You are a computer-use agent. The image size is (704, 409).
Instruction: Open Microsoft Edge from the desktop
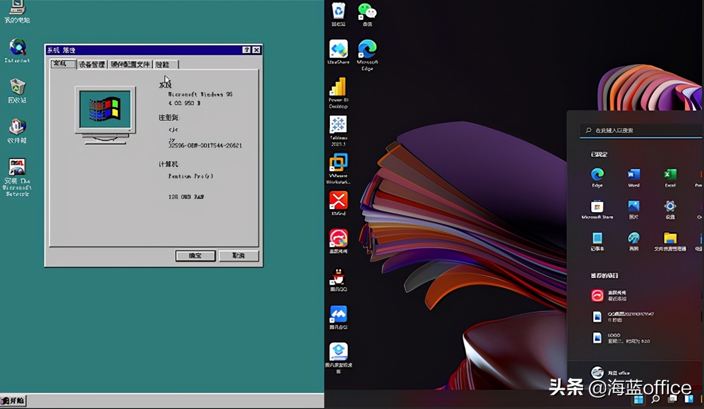pyautogui.click(x=366, y=49)
